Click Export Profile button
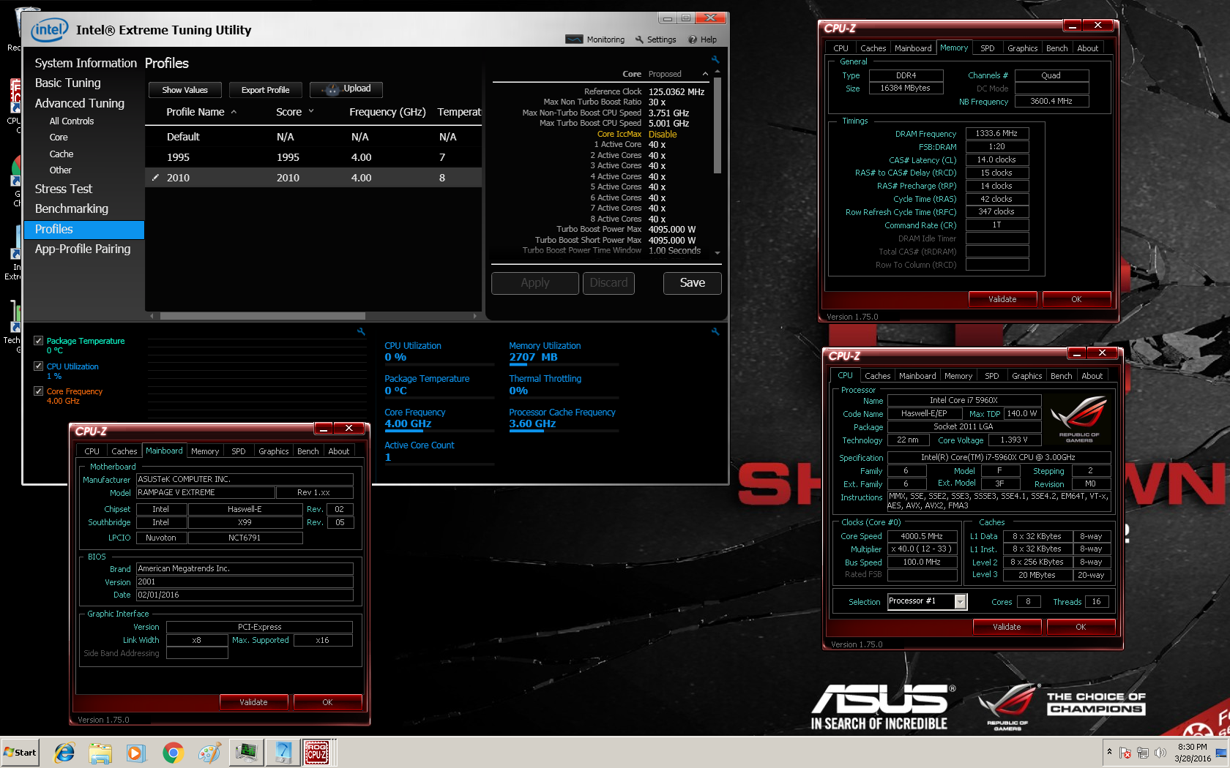The height and width of the screenshot is (768, 1230). (x=266, y=90)
